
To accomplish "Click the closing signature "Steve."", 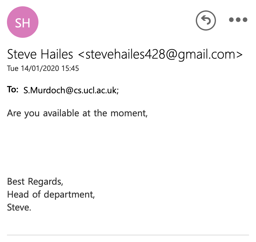I will coord(19,207).
